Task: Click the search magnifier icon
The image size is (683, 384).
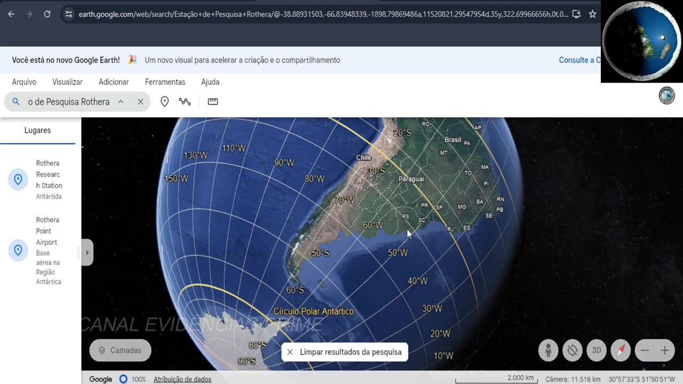Action: [x=16, y=101]
